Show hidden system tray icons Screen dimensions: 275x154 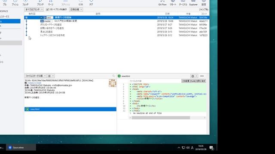179,148
